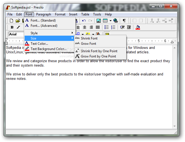Toggle paragraph marks with the pilcrow icon
Viewport: 185px width, 142px height.
tap(124, 21)
